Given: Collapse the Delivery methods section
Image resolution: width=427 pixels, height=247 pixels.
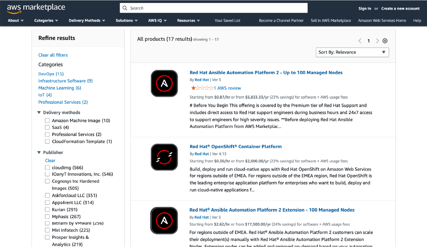Looking at the screenshot, I should [39, 112].
